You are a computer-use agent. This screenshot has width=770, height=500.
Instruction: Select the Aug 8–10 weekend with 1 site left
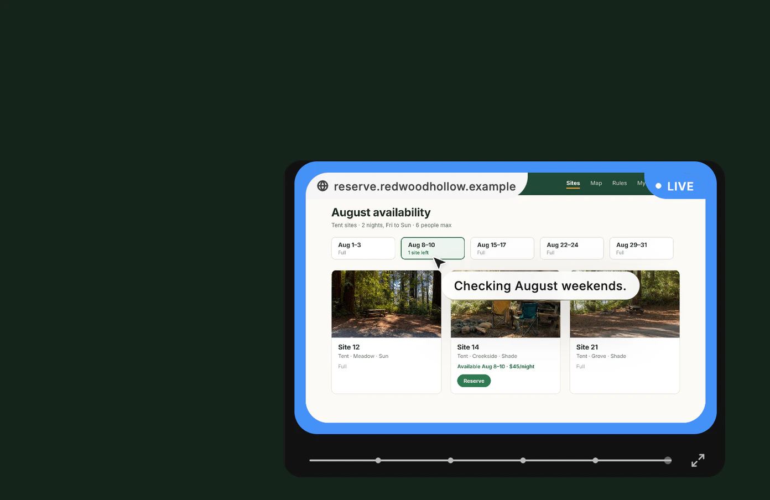(433, 248)
